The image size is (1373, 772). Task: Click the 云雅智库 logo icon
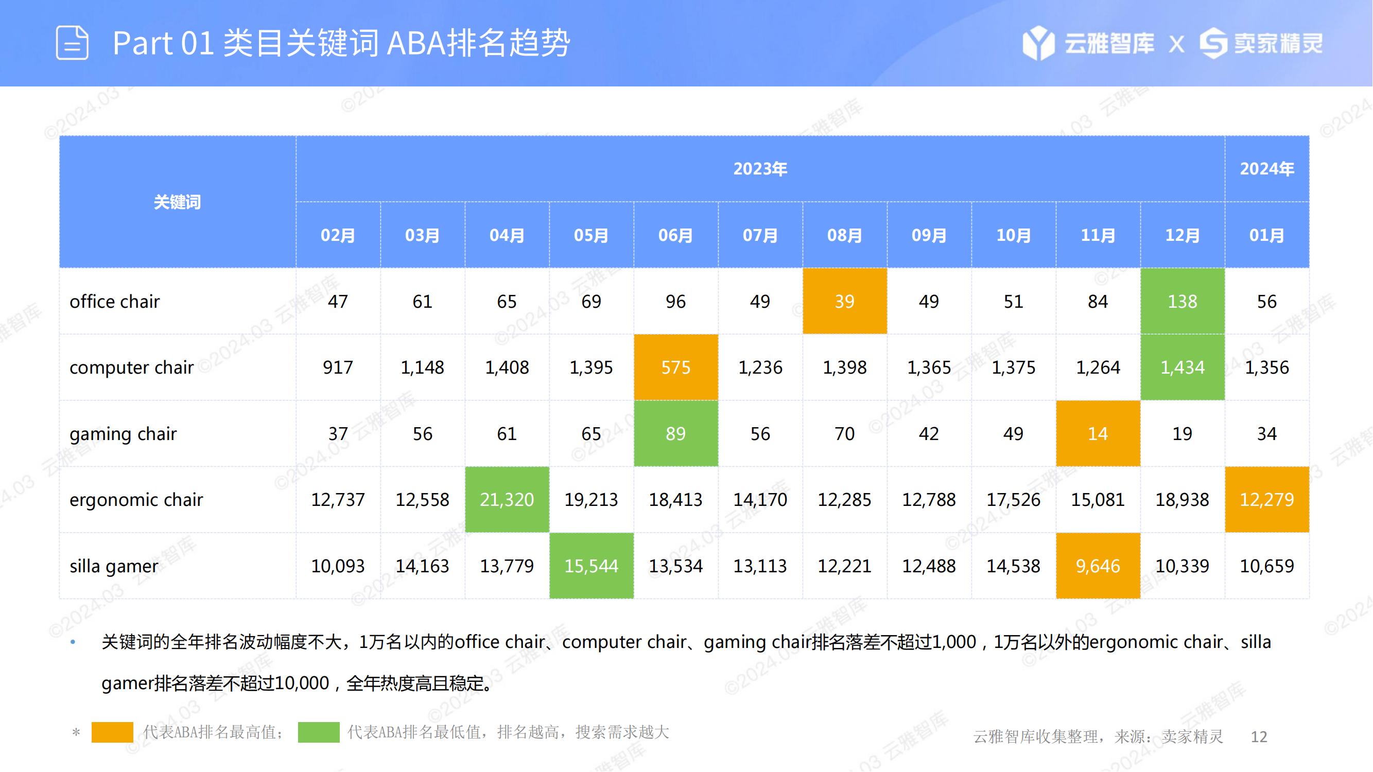(1038, 43)
